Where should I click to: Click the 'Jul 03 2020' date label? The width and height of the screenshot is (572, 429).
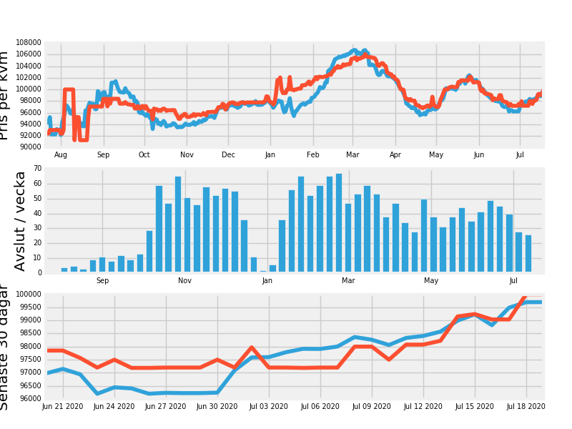coord(269,406)
